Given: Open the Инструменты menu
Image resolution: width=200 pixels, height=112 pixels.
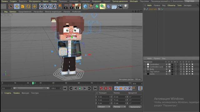Looking at the screenshot, I should pos(35,1).
